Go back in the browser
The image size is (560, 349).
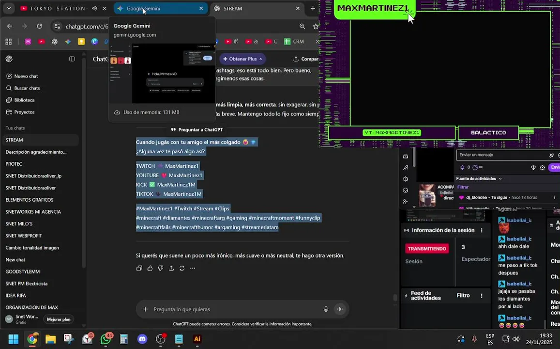pyautogui.click(x=10, y=27)
